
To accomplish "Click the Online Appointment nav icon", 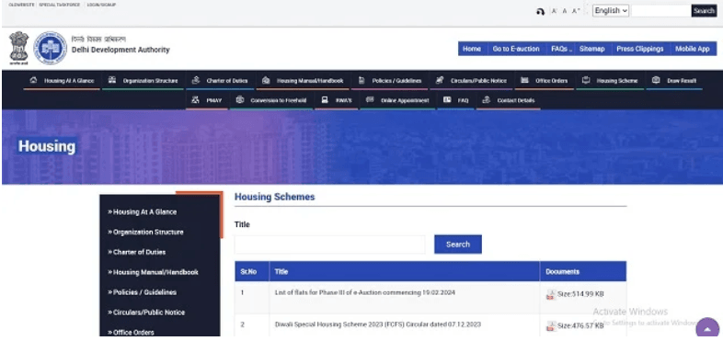I will [x=370, y=100].
